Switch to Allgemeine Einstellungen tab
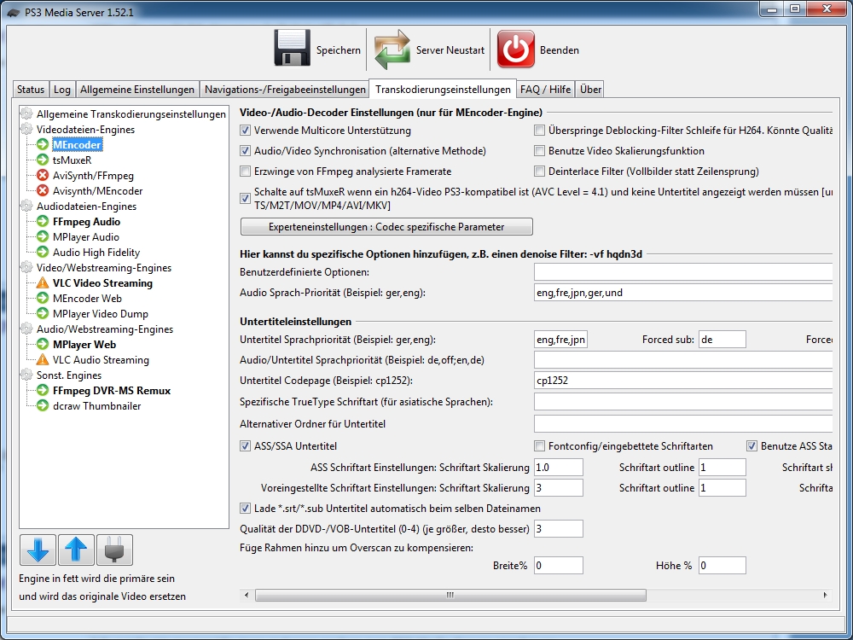This screenshot has width=853, height=640. (x=137, y=90)
